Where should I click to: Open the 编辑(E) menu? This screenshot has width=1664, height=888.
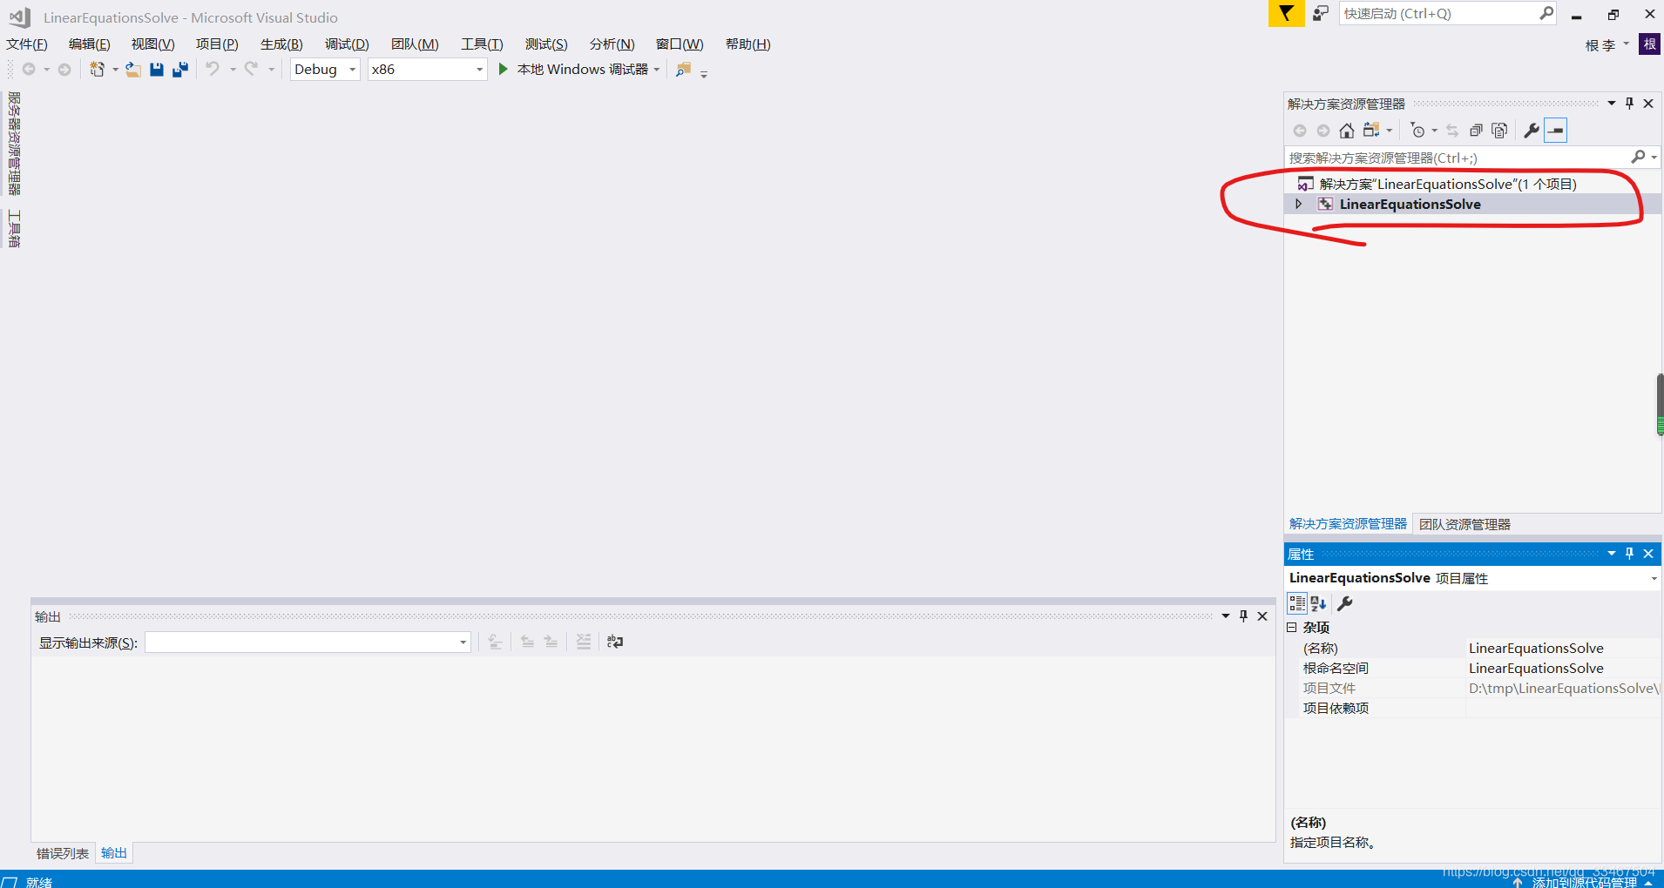click(89, 44)
